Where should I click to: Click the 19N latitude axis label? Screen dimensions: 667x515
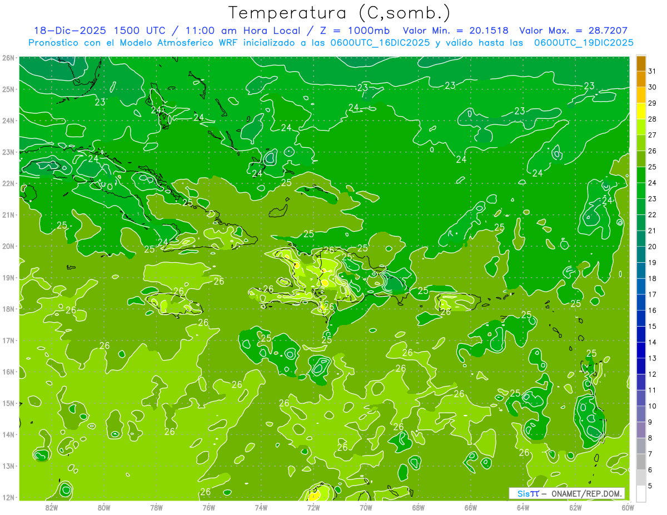pyautogui.click(x=8, y=277)
